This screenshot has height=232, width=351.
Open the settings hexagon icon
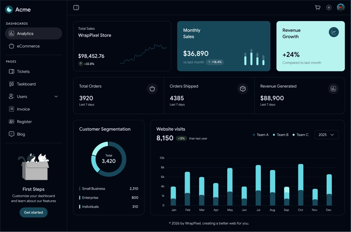click(329, 8)
